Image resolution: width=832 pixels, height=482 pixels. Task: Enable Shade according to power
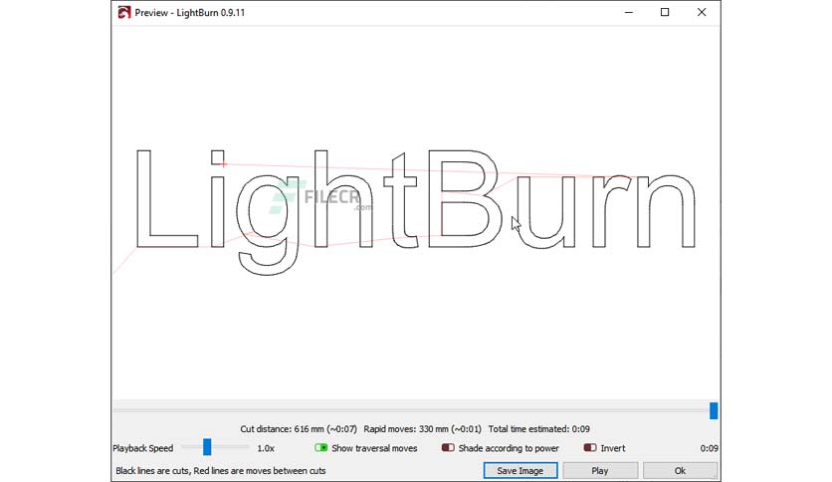(x=448, y=448)
